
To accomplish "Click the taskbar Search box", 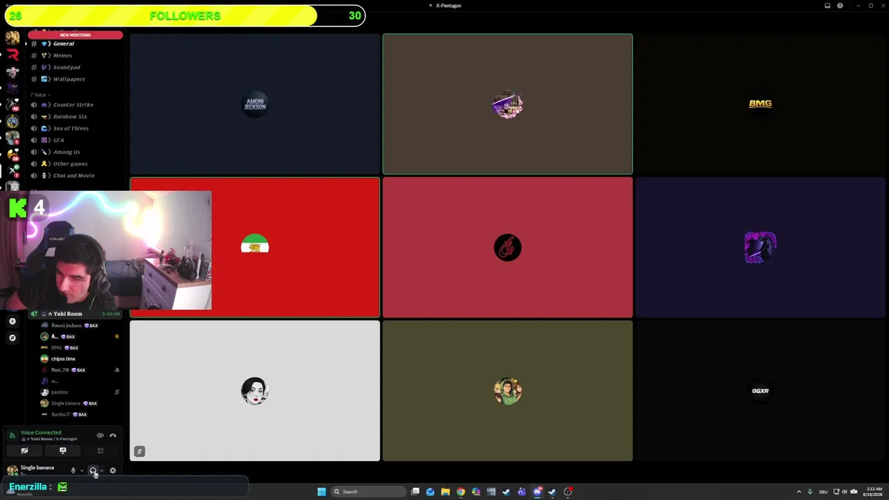I will [x=367, y=492].
